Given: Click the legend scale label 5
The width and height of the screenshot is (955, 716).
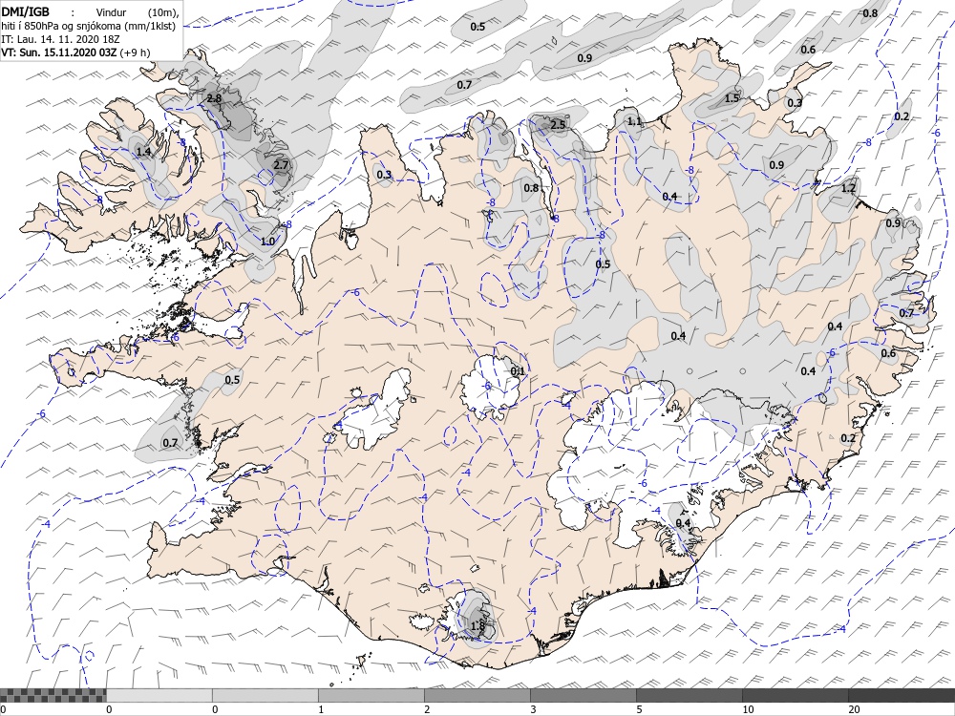Looking at the screenshot, I should coord(639,709).
